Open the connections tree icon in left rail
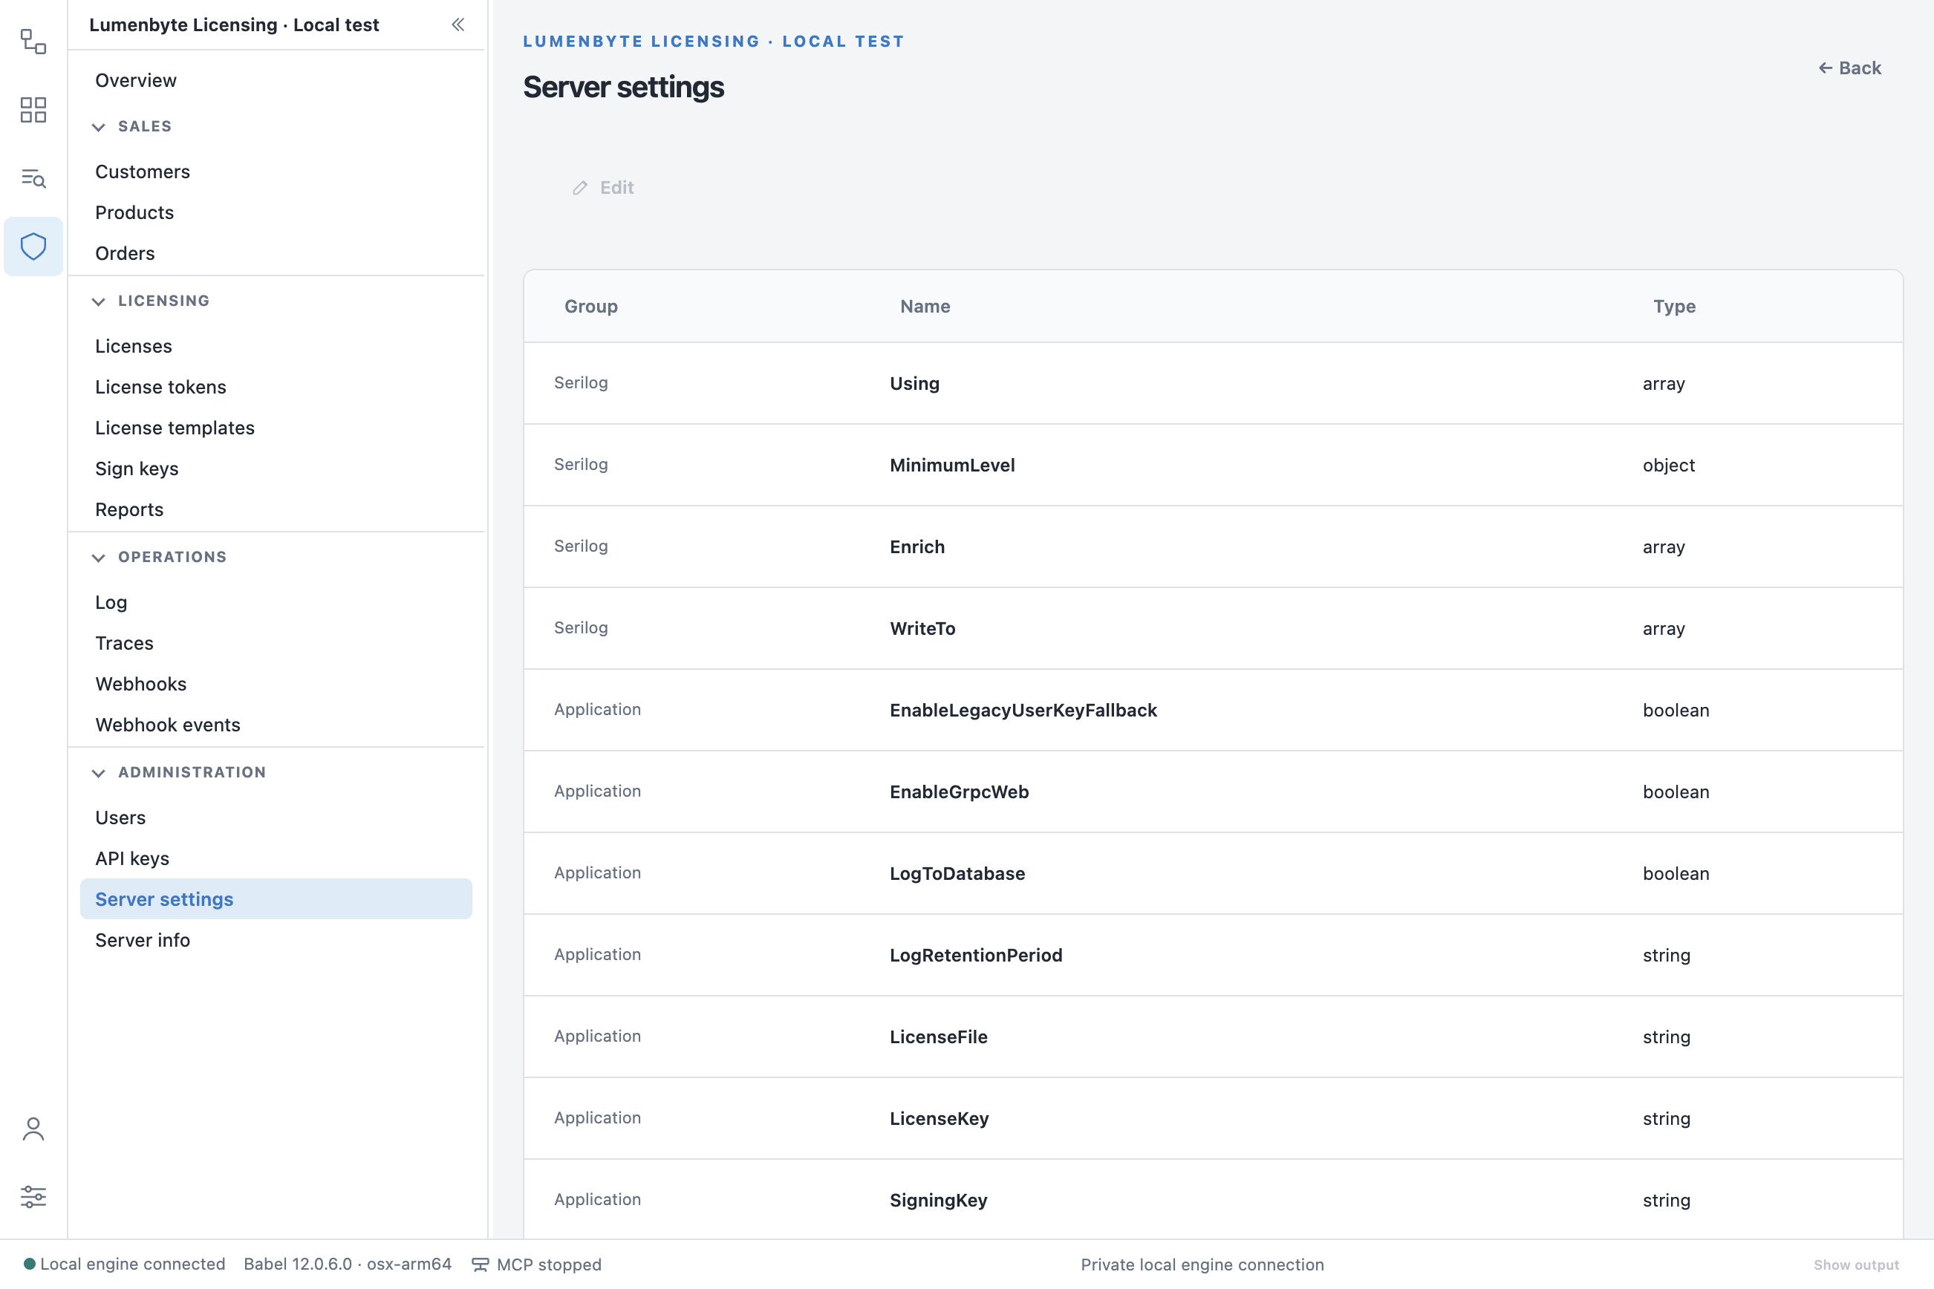Screen dimensions: 1934x1289 [33, 41]
